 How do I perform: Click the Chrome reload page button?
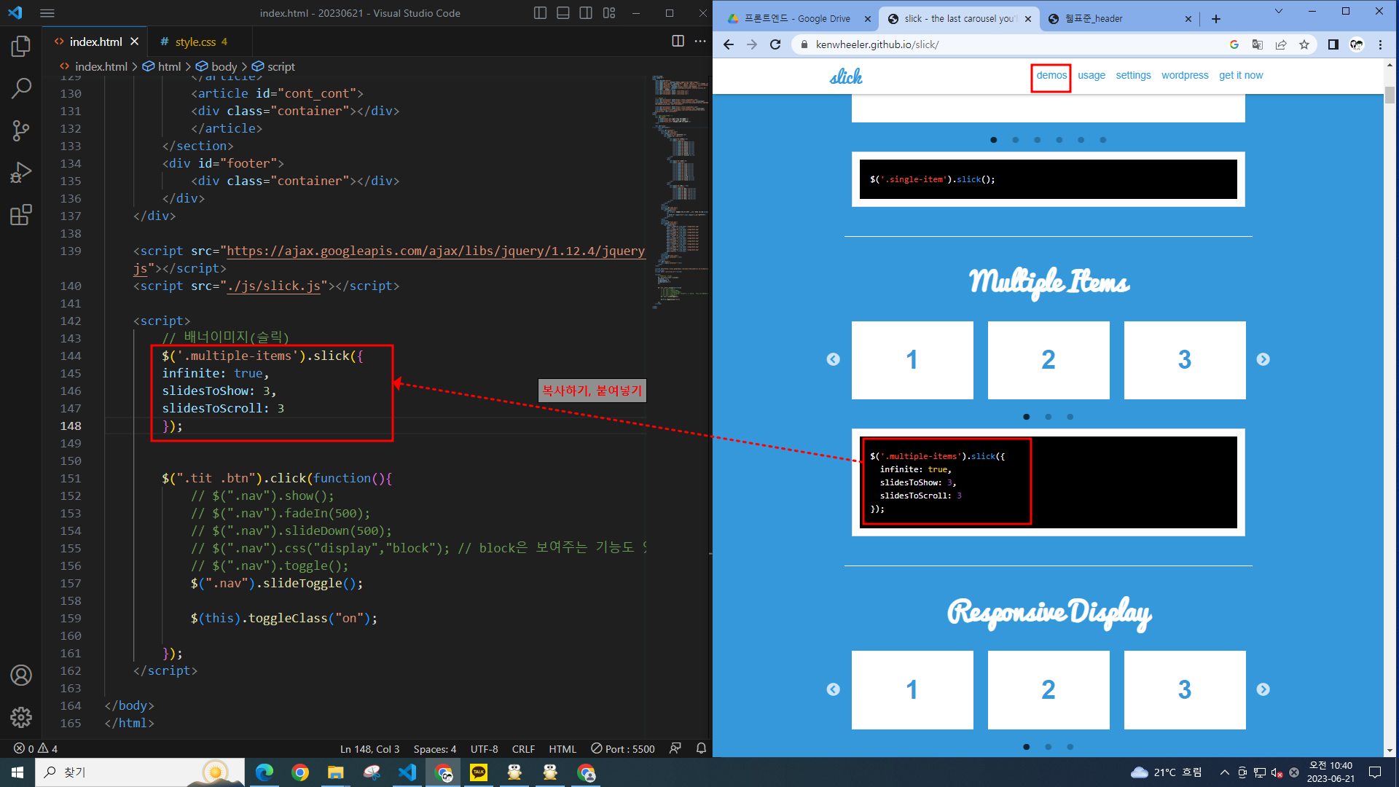click(775, 44)
